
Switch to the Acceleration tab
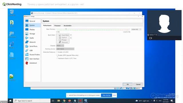point(67,25)
